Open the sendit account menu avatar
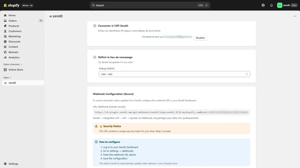Image resolution: width=300 pixels, height=168 pixels. (x=279, y=5)
